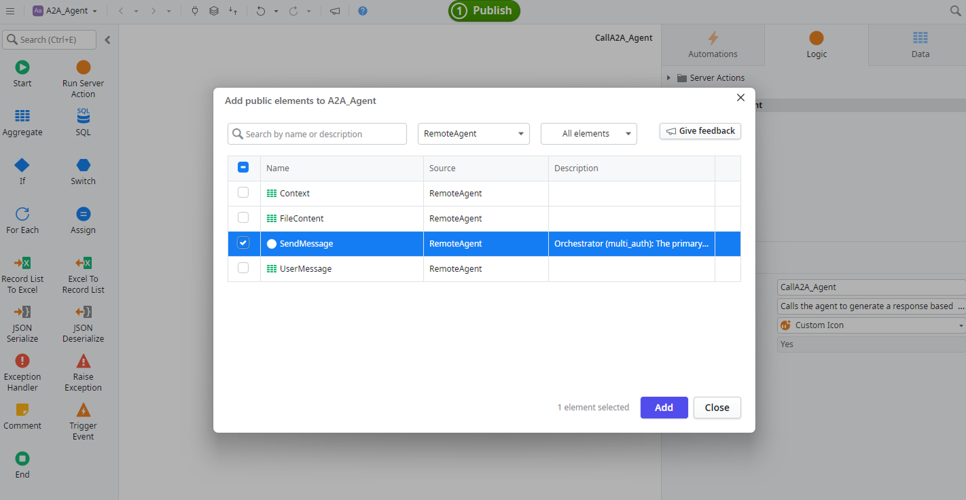Select the Trigger Event tool
Screen dimensions: 966x500
click(x=83, y=421)
